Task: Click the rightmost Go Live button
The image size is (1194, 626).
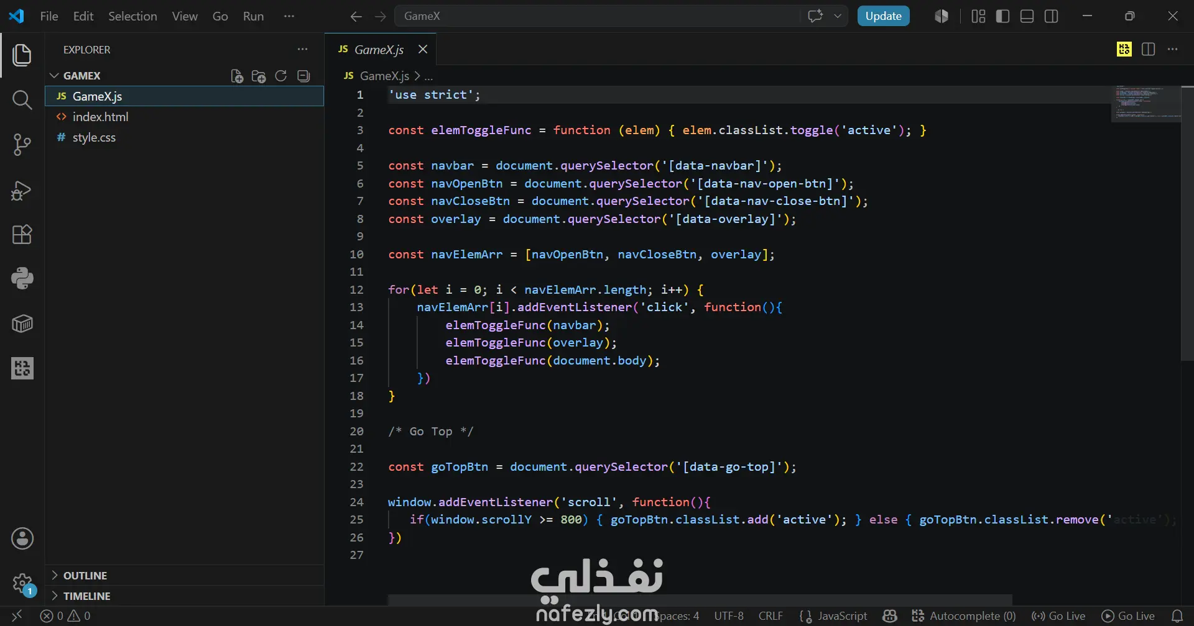Action: coord(1128,615)
